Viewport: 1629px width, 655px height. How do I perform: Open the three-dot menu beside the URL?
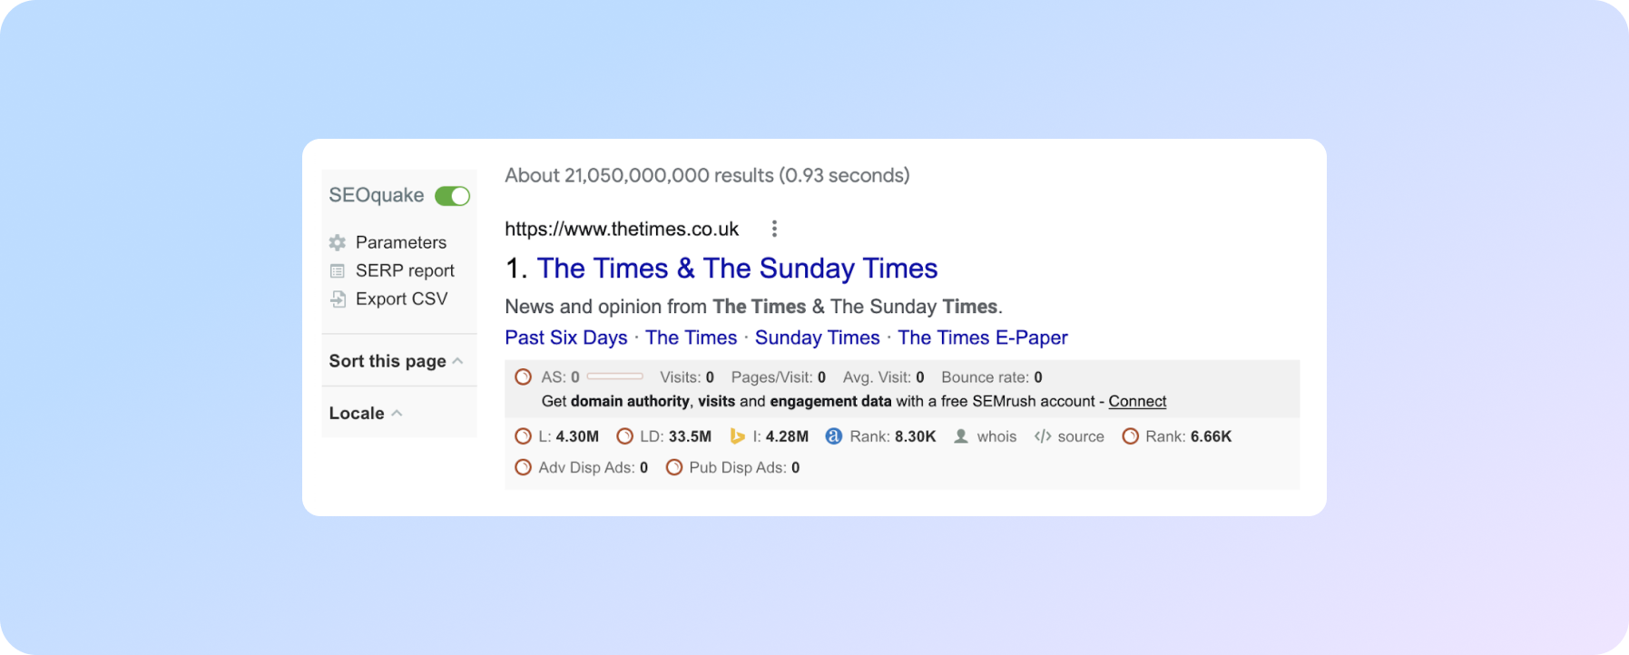774,229
